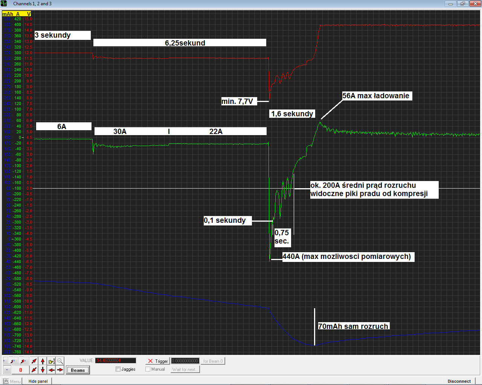Click the red right arrow icon
This screenshot has width=482, height=385.
pyautogui.click(x=60, y=370)
